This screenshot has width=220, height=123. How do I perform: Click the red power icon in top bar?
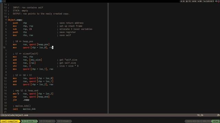click(x=219, y=1)
